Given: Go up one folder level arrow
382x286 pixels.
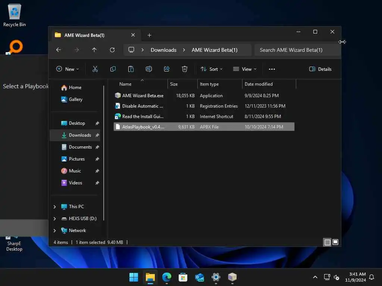Looking at the screenshot, I should click(94, 50).
